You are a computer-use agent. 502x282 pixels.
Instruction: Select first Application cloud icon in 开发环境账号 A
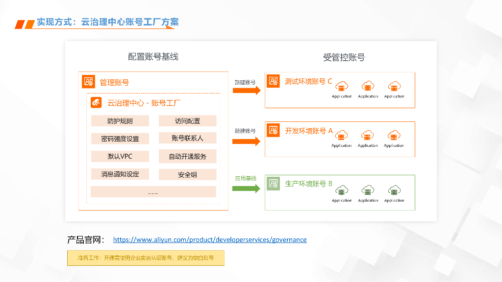tap(341, 136)
